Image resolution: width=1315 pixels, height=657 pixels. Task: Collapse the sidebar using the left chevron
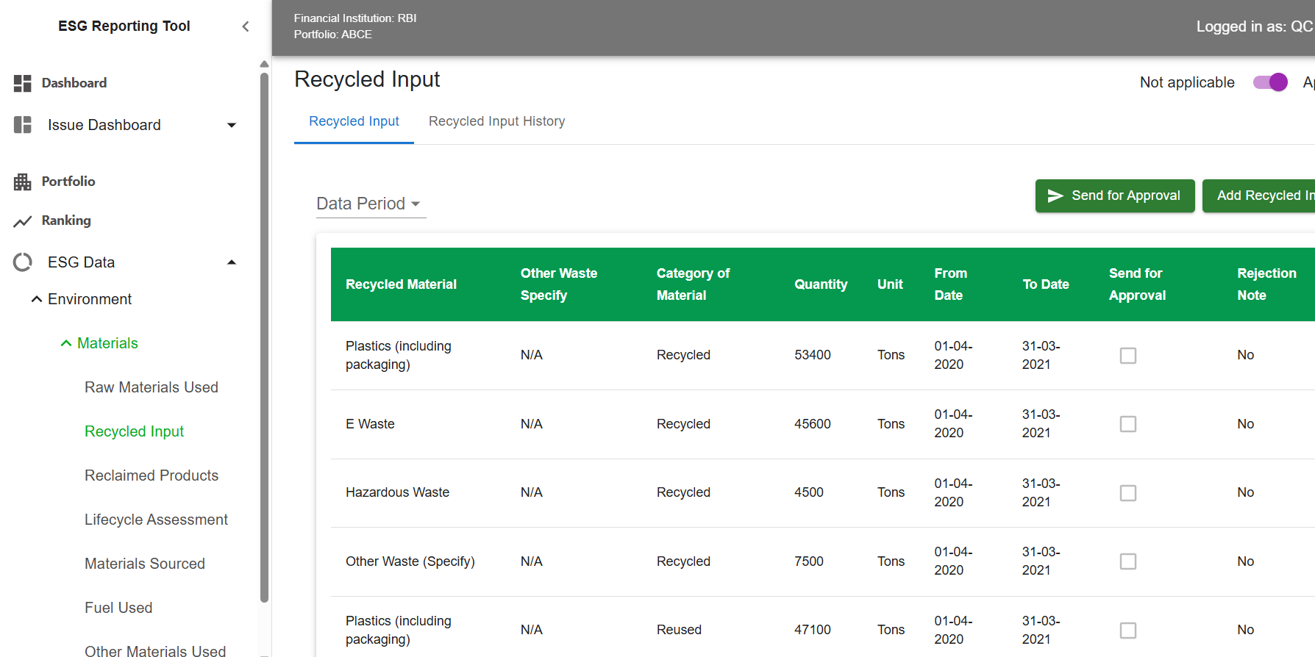point(246,26)
